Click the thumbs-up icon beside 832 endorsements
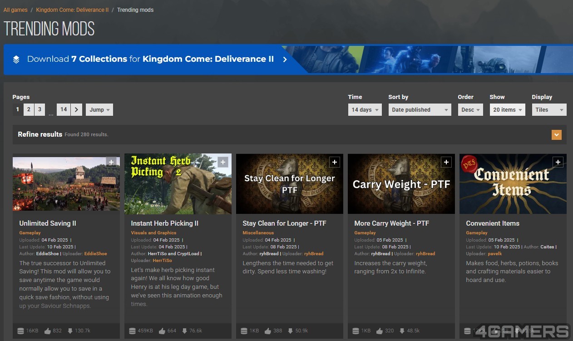573x341 pixels. (48, 331)
